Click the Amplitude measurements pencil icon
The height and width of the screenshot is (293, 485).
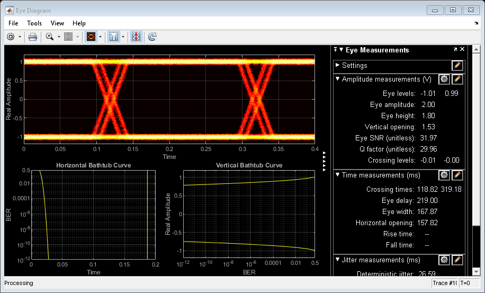tap(457, 79)
